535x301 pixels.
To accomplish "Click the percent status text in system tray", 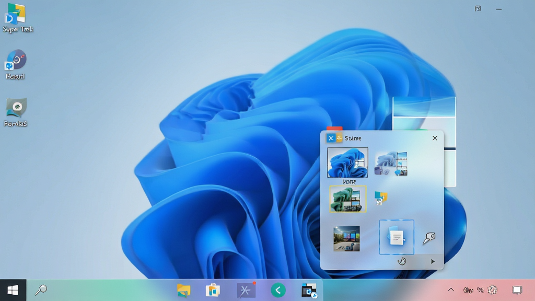I will click(480, 290).
